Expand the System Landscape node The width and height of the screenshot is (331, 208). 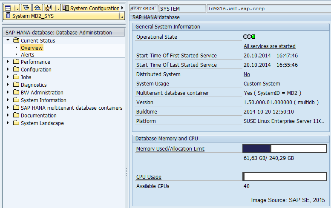pyautogui.click(x=8, y=123)
